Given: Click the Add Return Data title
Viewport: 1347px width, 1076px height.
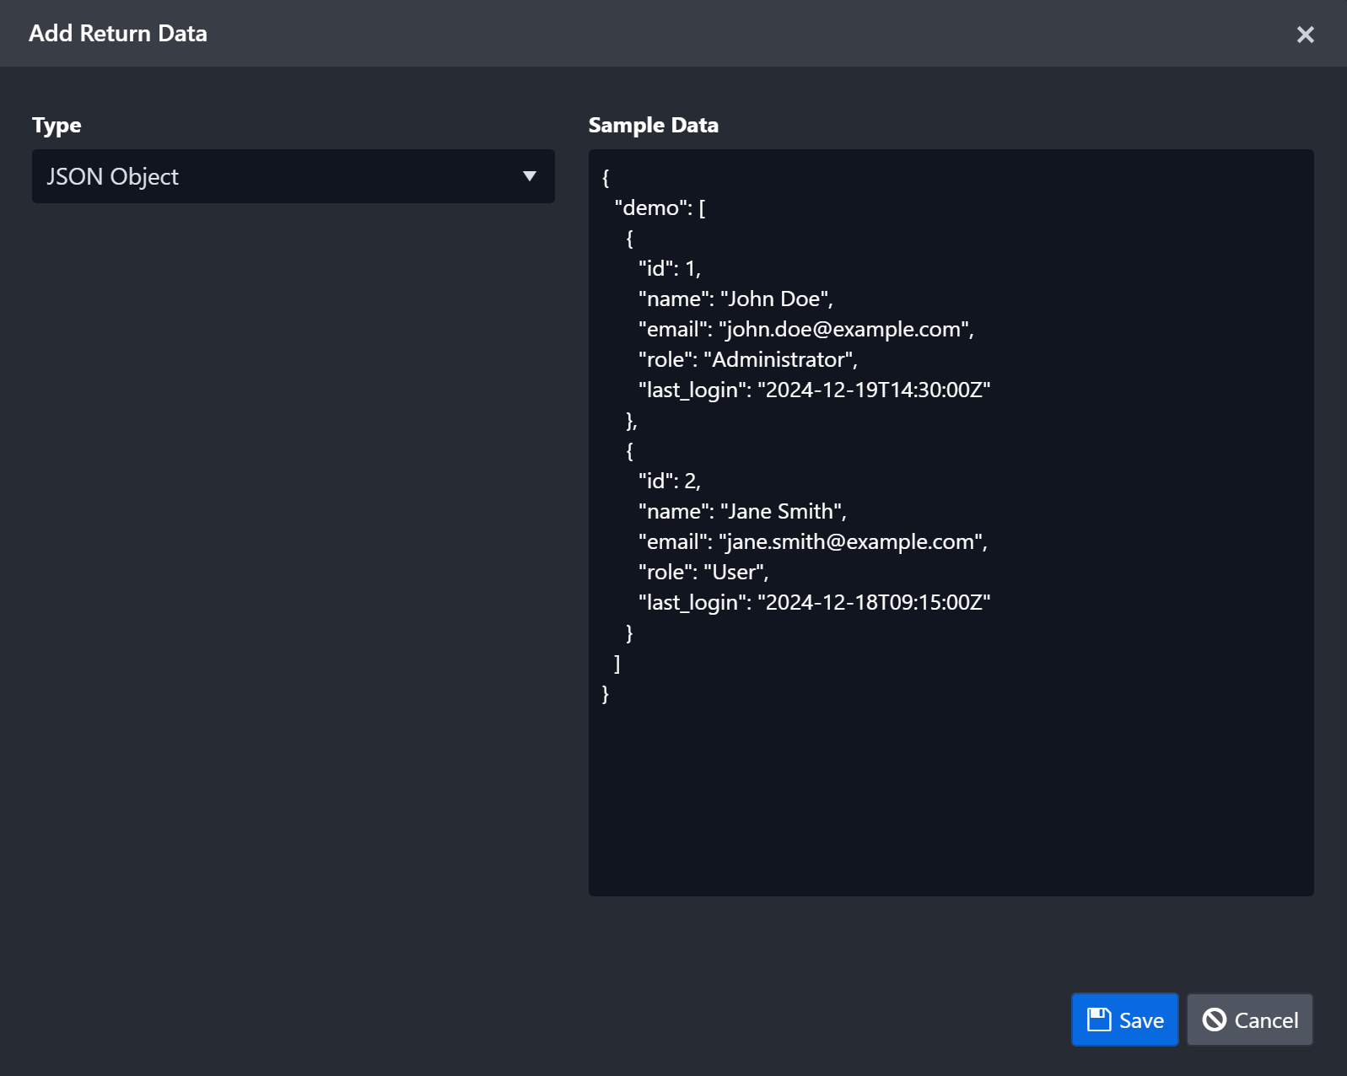Looking at the screenshot, I should point(118,34).
